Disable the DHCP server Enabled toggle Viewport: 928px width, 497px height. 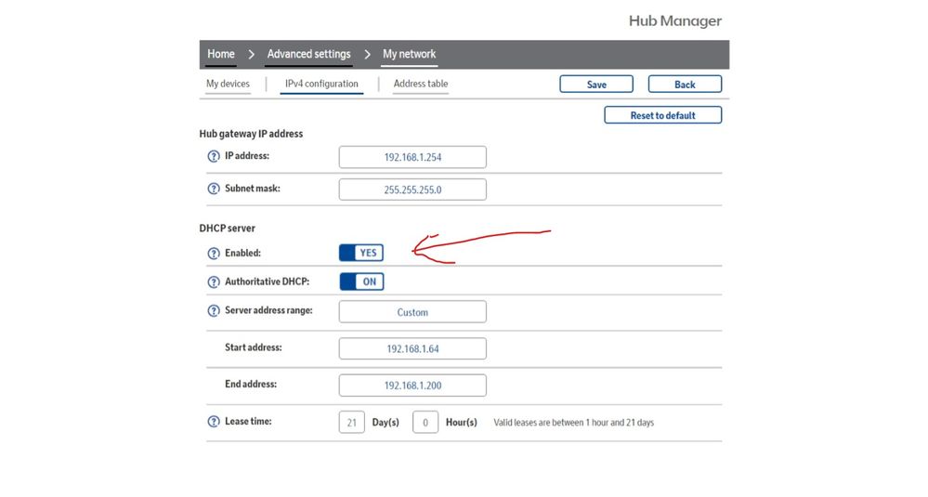pyautogui.click(x=361, y=253)
